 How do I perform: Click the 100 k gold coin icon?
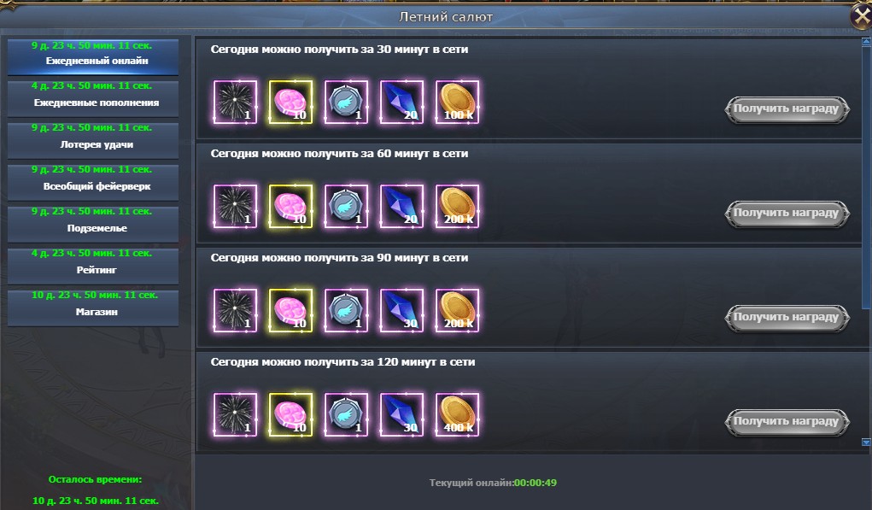(457, 102)
